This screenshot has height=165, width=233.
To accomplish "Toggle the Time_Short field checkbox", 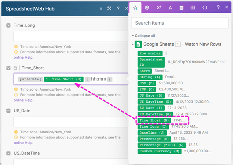I will pyautogui.click(x=9, y=68).
